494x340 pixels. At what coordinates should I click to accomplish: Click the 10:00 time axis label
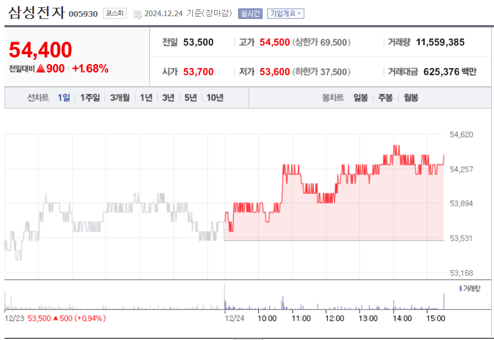(x=267, y=318)
